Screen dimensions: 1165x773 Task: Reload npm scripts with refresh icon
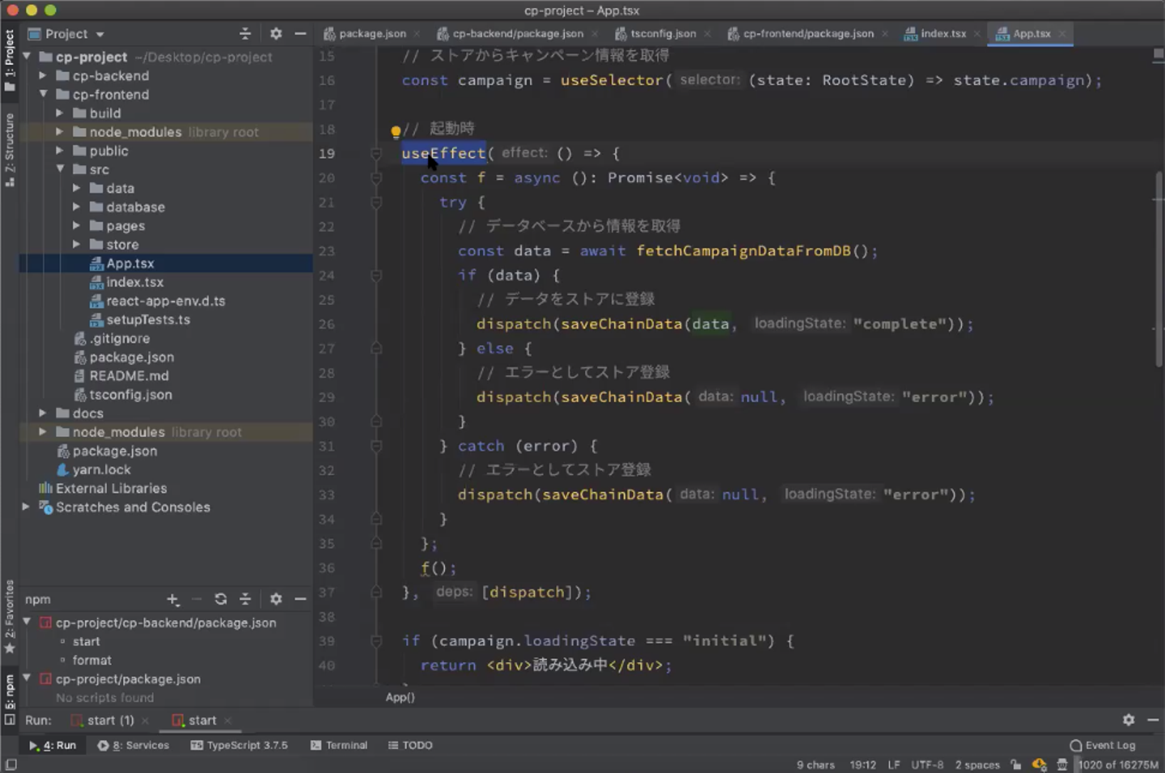221,599
